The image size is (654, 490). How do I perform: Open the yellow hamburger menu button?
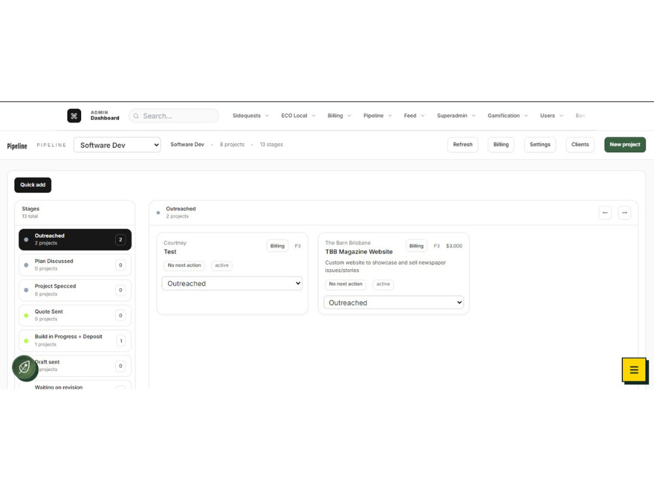(634, 370)
